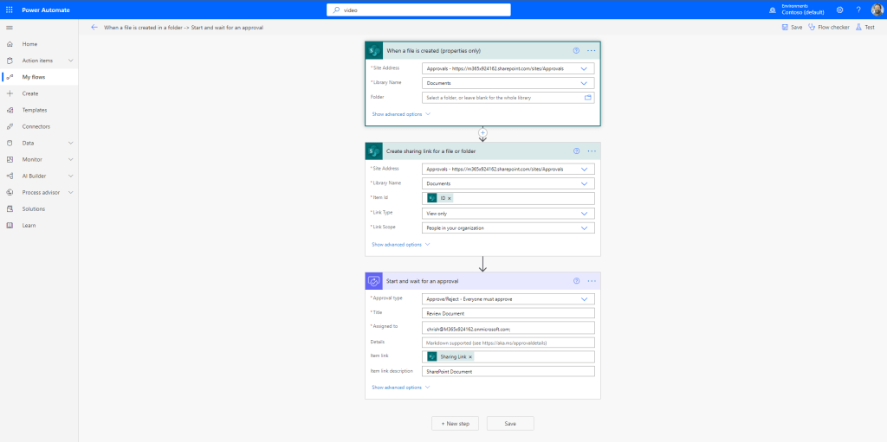The height and width of the screenshot is (442, 887).
Task: Click the New step button
Action: point(455,424)
